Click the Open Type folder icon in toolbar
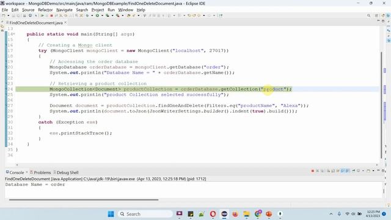Image resolution: width=391 pixels, height=220 pixels. pyautogui.click(x=129, y=15)
